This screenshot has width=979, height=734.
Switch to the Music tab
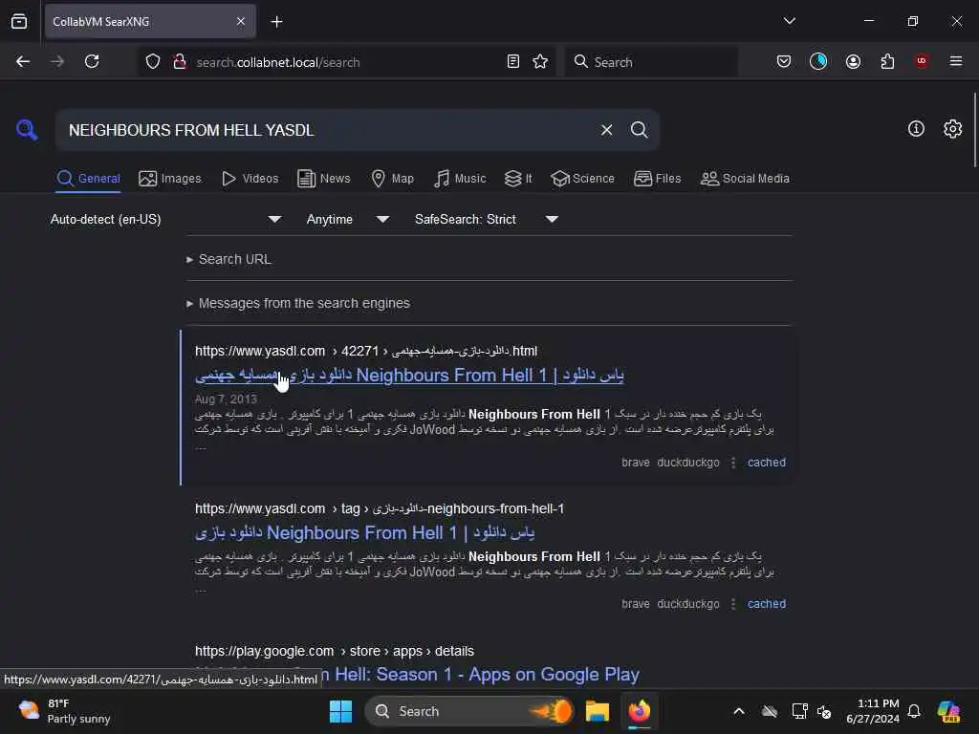[x=460, y=179]
